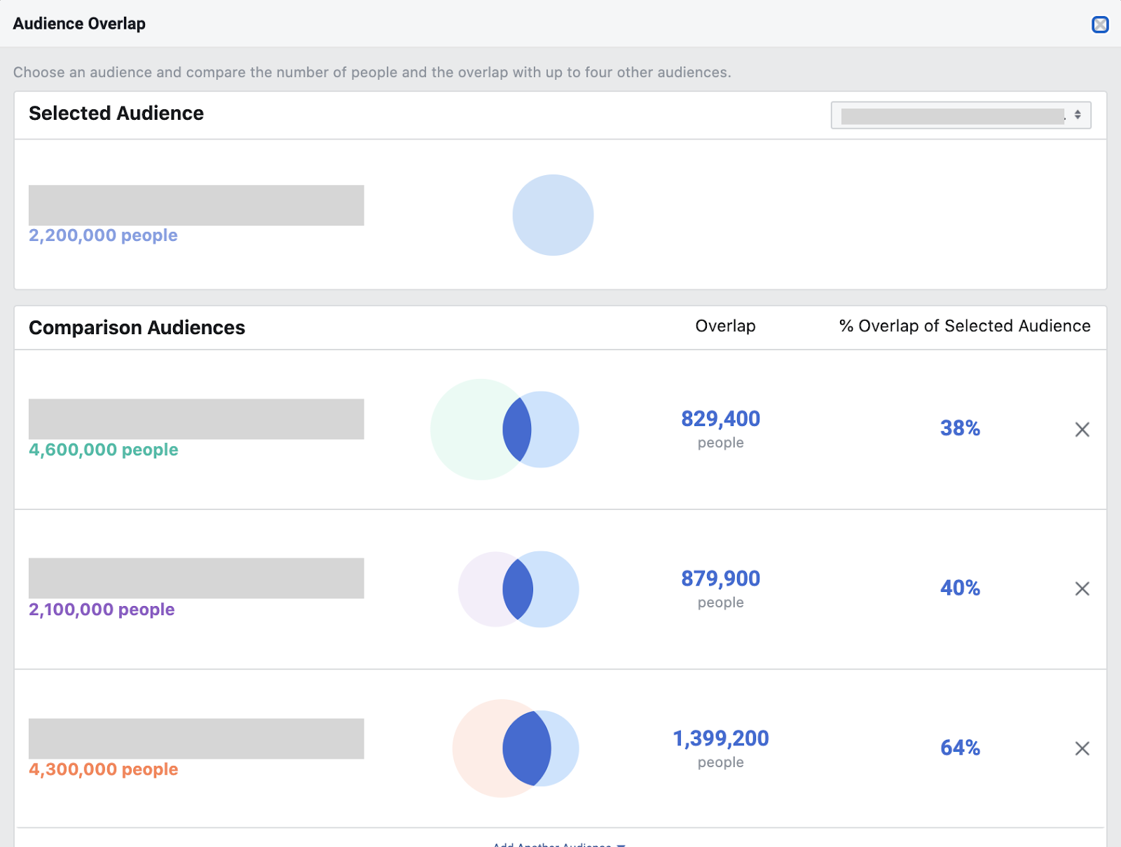Screen dimensions: 1121x847
Task: Remove the 4,600,000 people comparison audience
Action: (x=1082, y=429)
